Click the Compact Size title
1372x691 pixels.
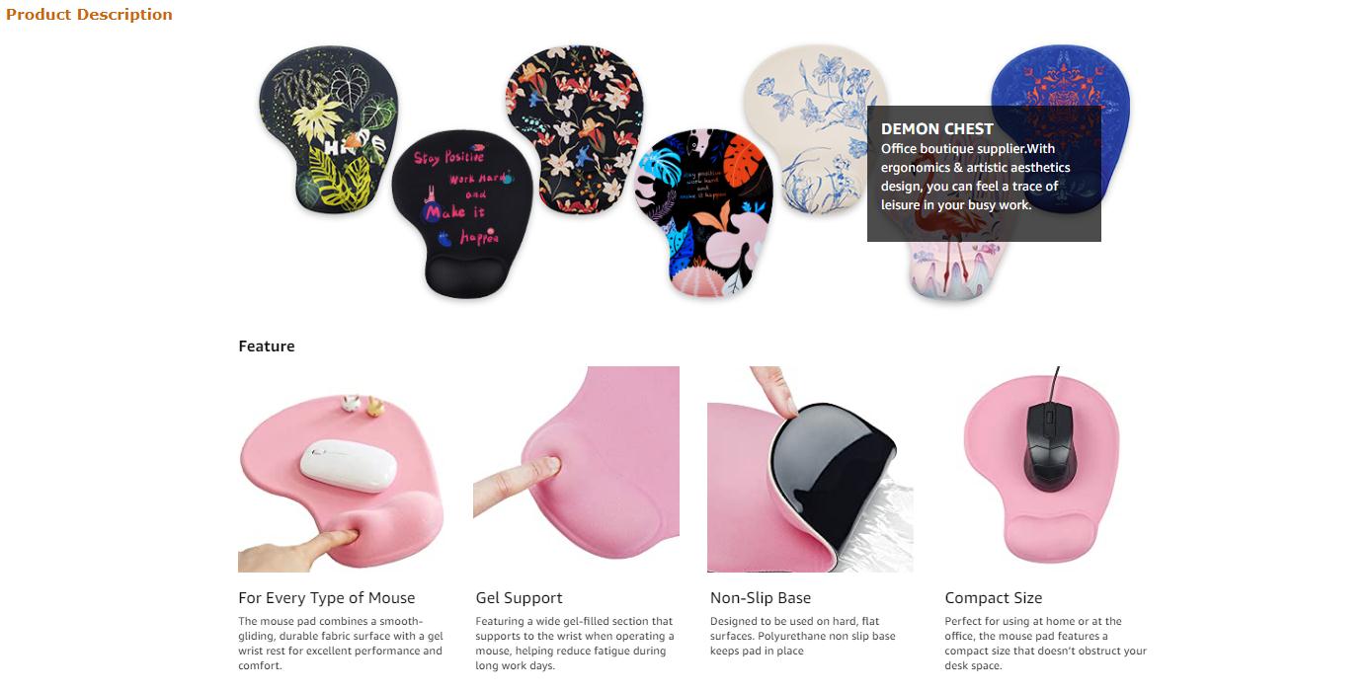(x=994, y=598)
